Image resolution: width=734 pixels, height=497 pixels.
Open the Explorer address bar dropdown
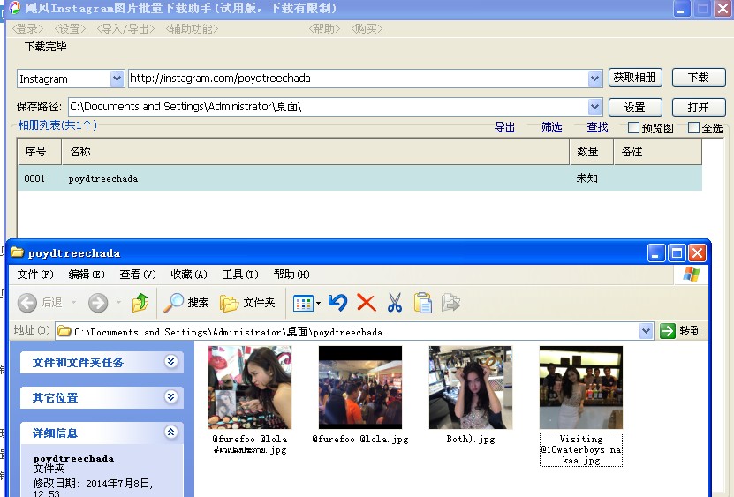click(x=646, y=331)
